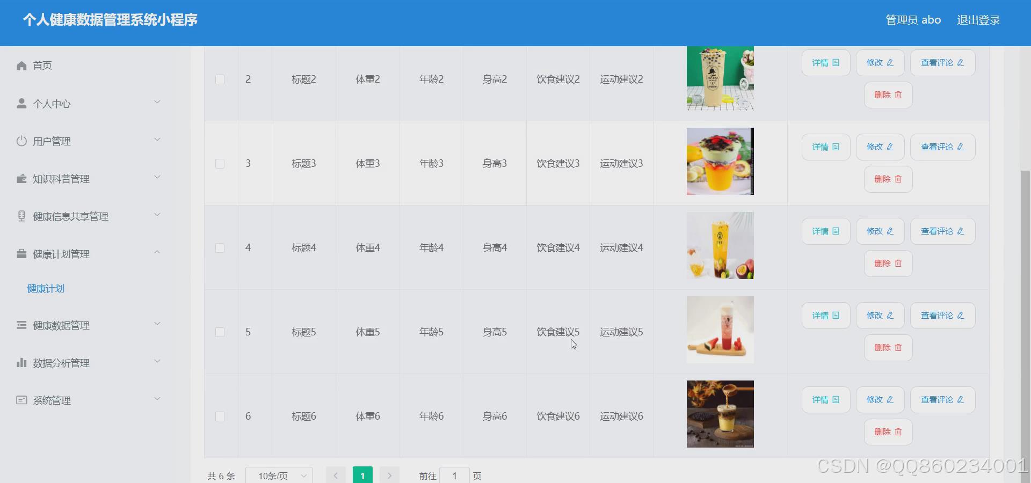Click the 数据分析管理 bar chart icon

pos(21,362)
